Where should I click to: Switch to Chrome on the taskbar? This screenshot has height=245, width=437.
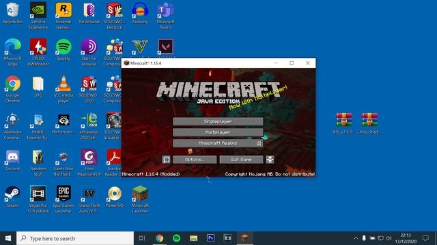[x=159, y=238]
